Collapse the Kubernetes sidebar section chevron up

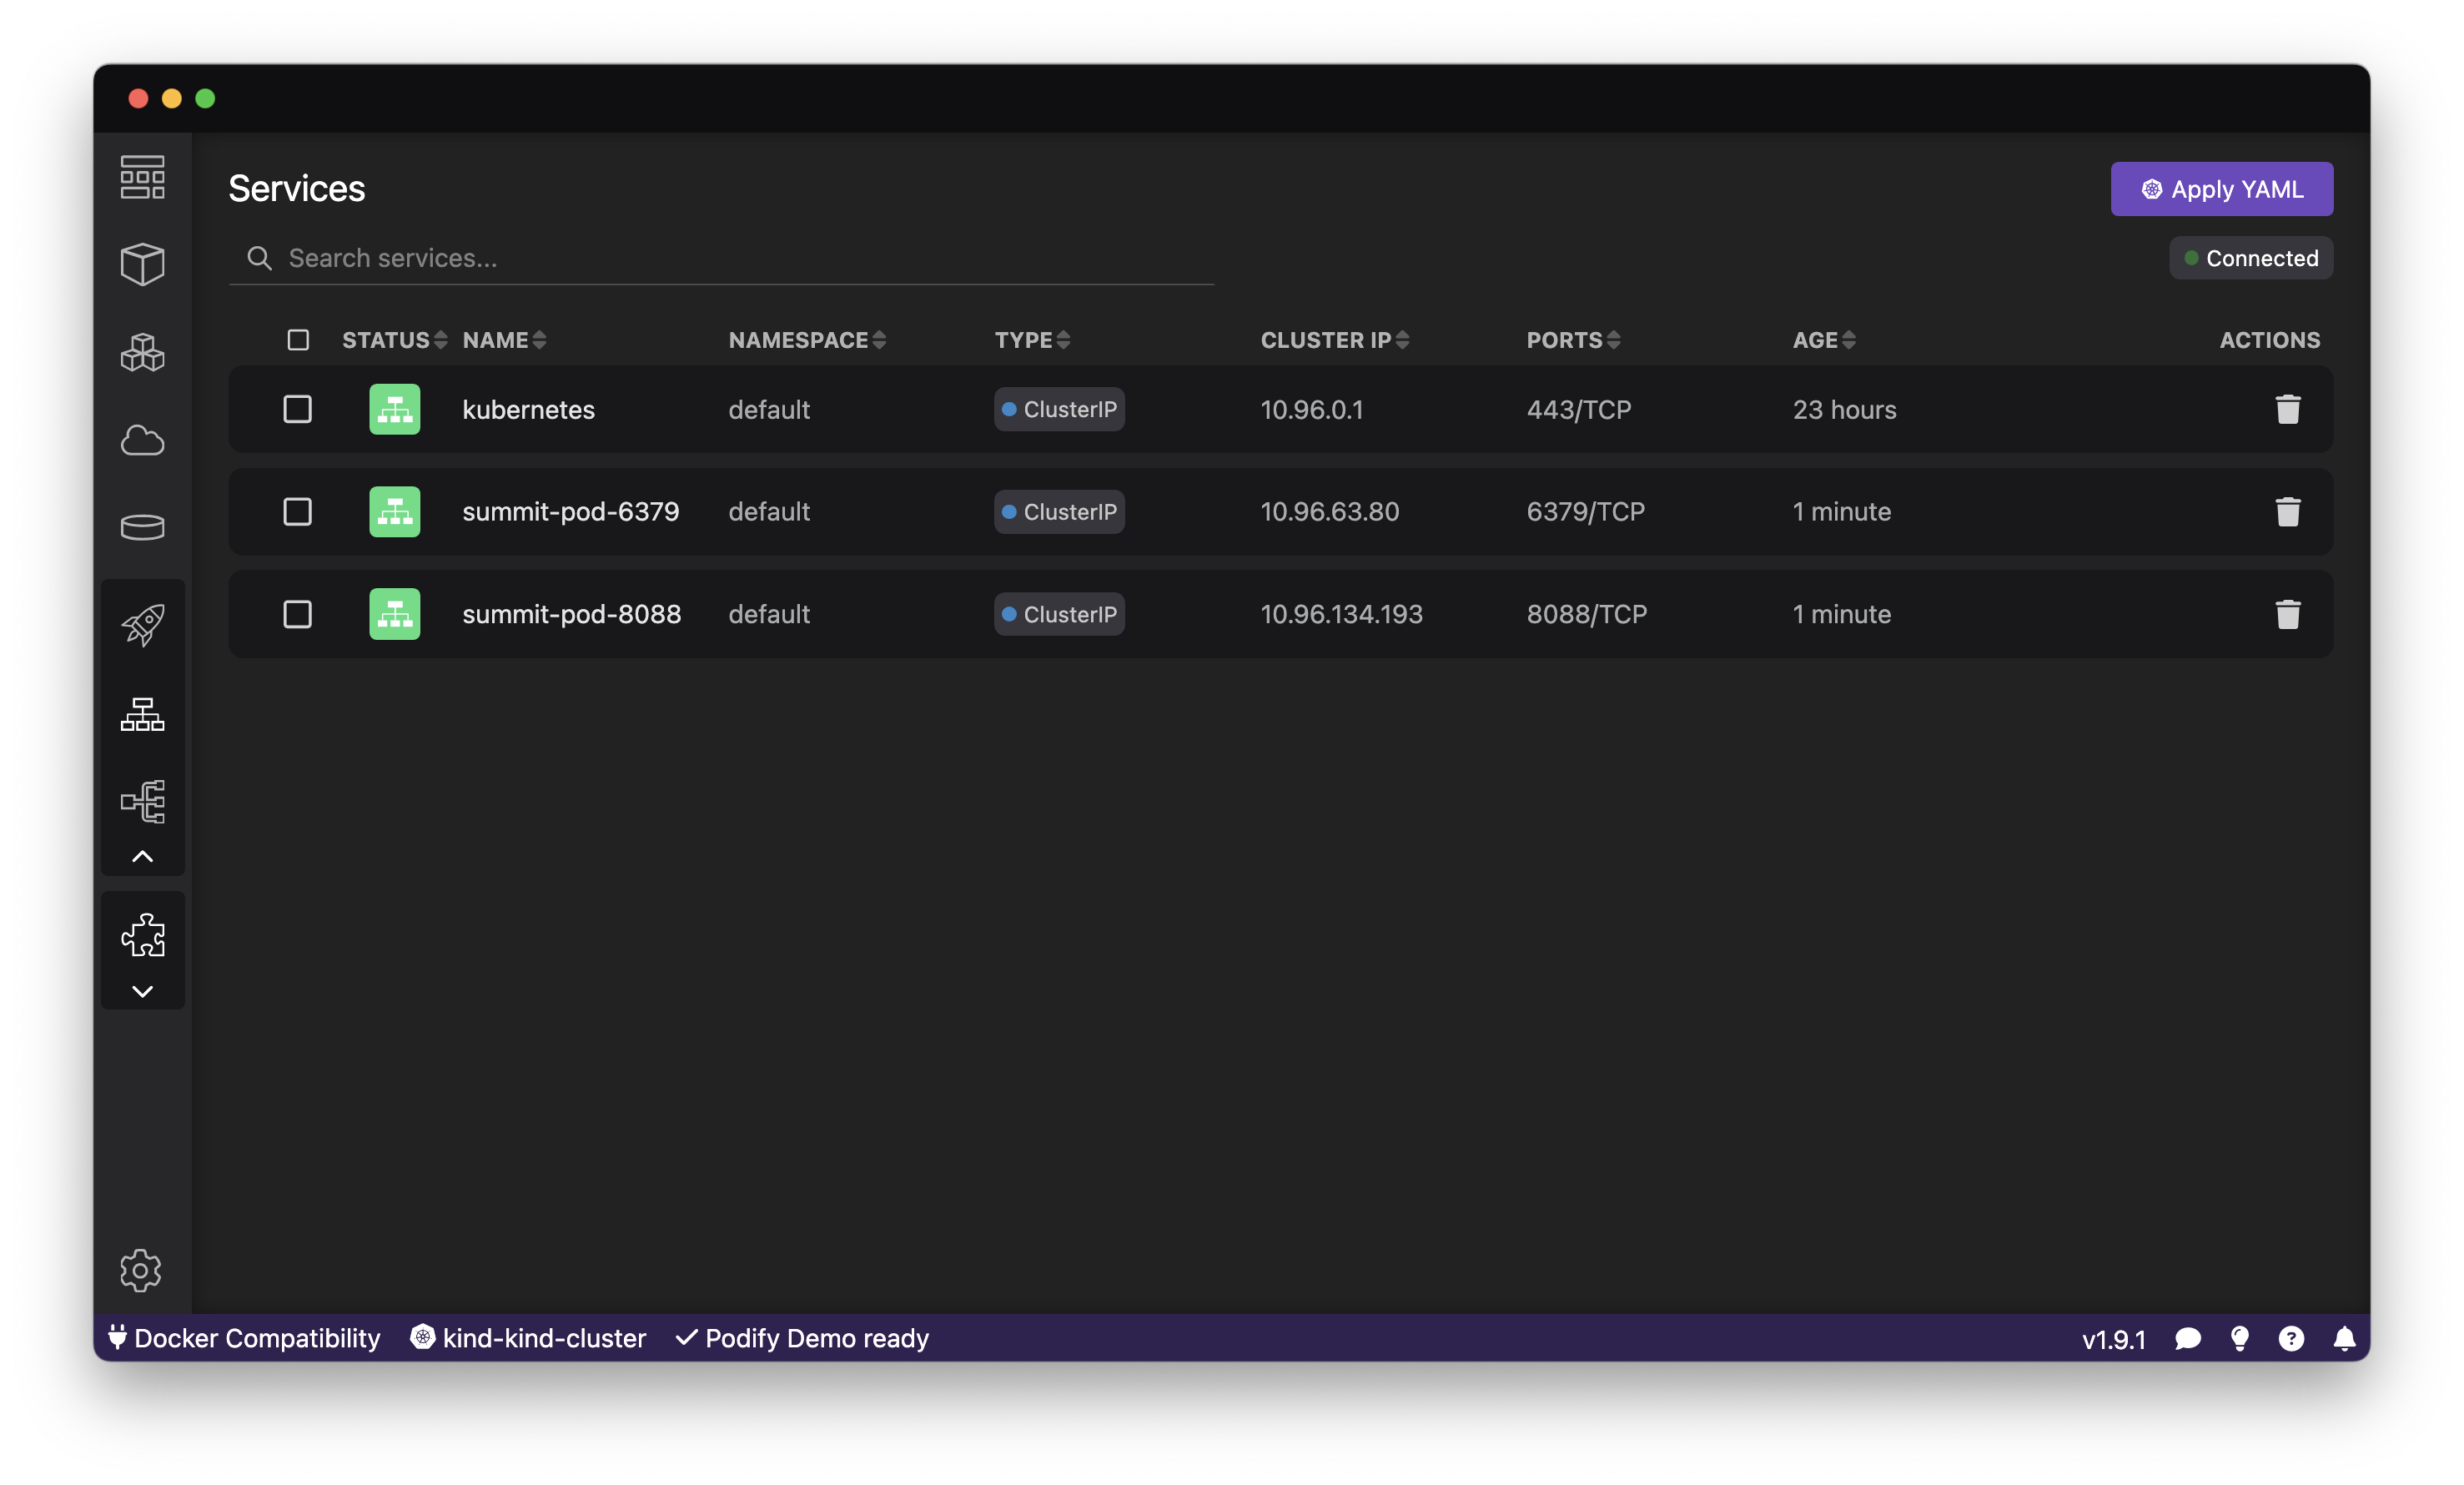(142, 856)
